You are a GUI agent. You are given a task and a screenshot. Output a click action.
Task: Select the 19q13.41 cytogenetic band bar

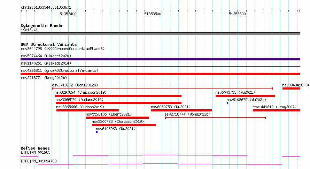coord(160,34)
